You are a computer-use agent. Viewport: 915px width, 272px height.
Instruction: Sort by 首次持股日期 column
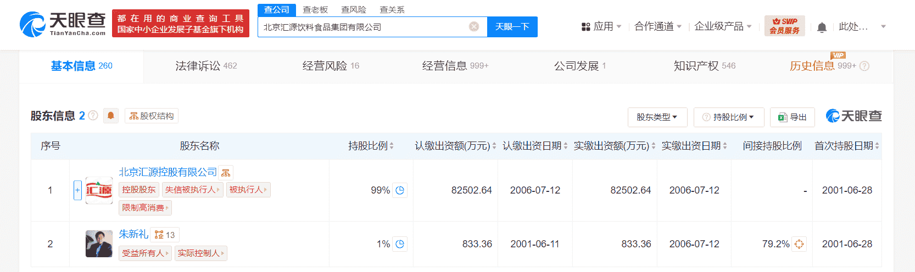[x=846, y=146]
